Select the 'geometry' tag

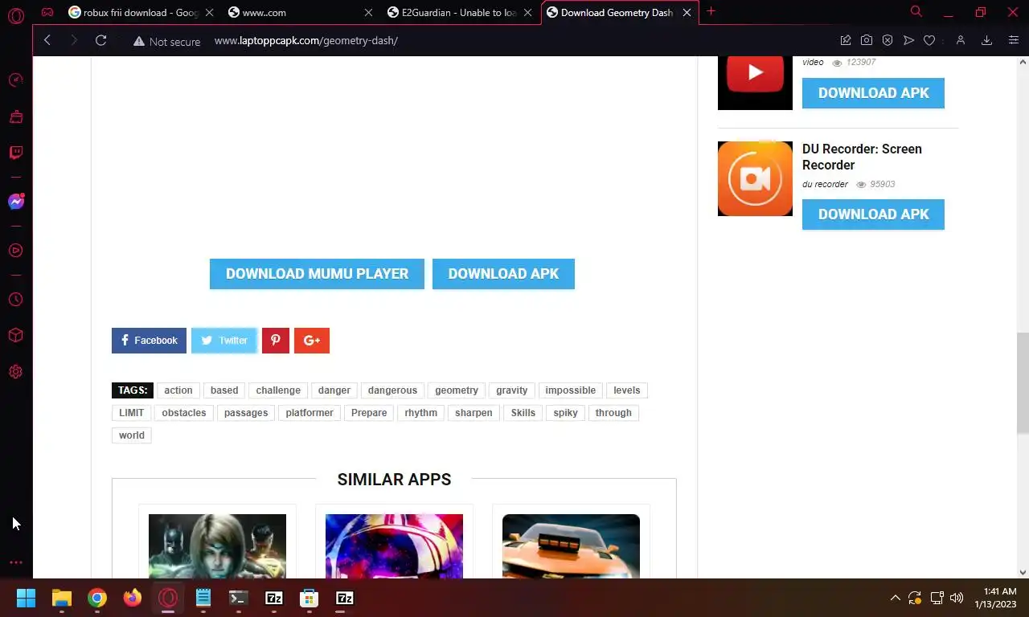[x=457, y=390]
